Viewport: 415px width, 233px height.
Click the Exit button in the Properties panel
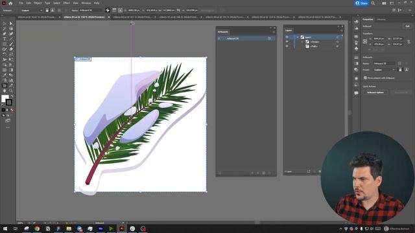click(407, 26)
